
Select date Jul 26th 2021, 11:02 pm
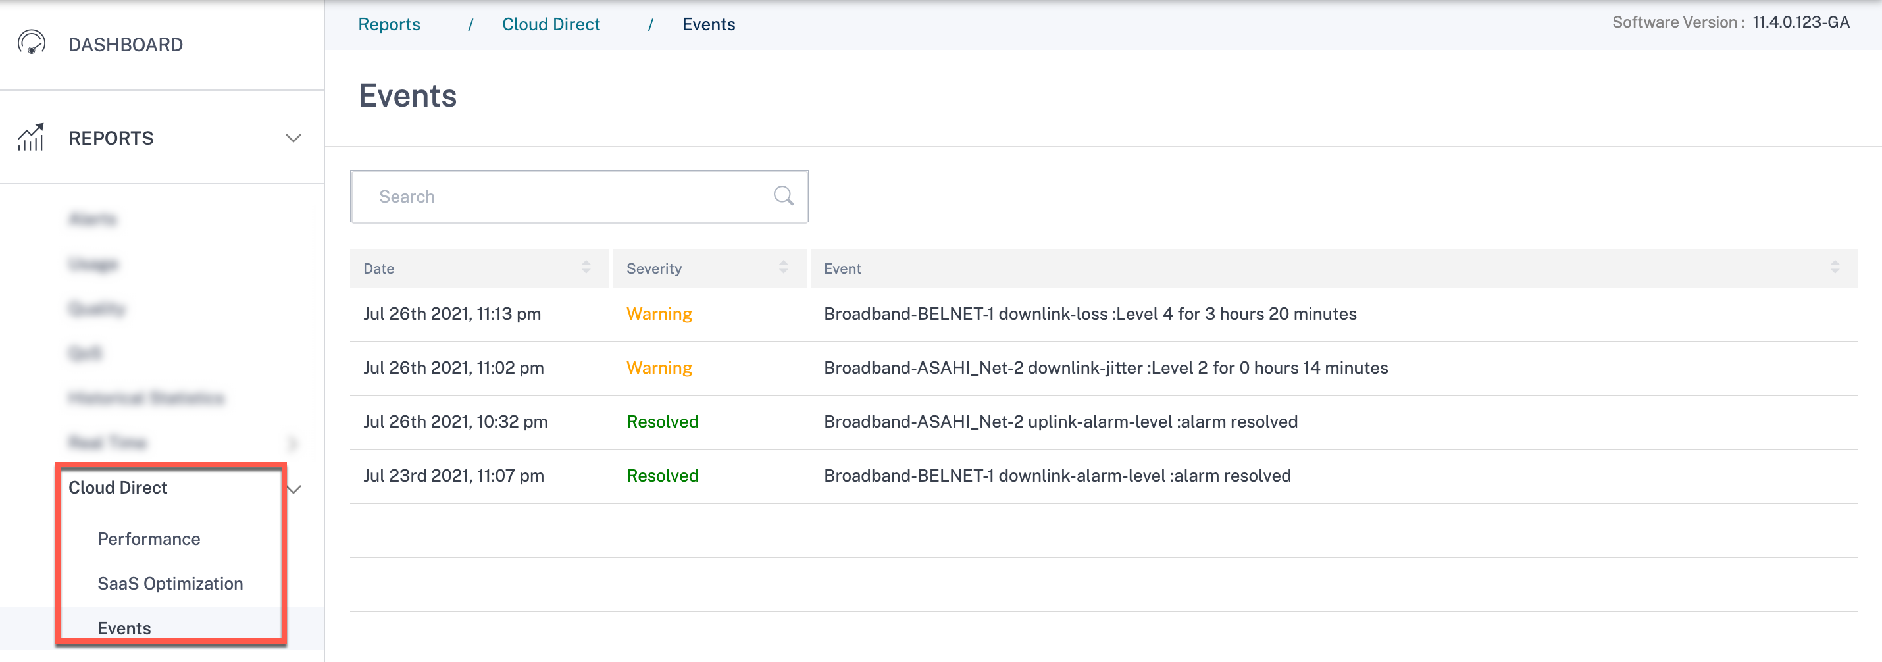point(453,368)
